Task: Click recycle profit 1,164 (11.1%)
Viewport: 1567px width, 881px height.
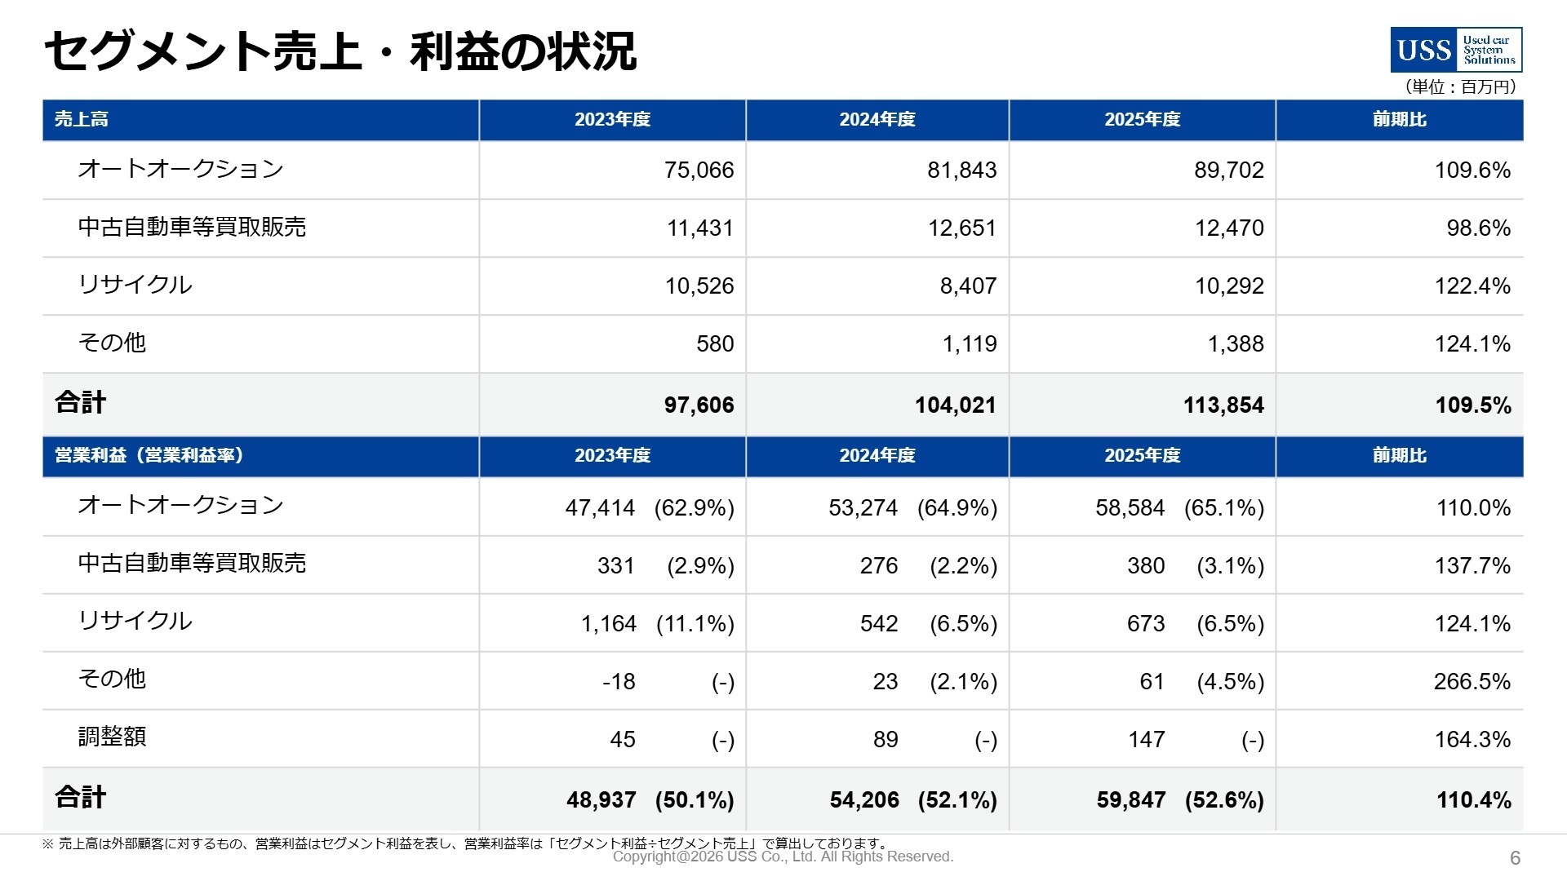Action: pos(657,623)
